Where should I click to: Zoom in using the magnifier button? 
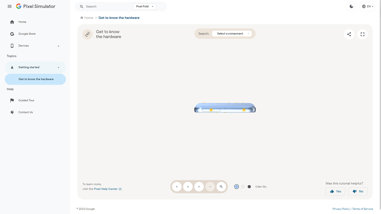pos(221,187)
